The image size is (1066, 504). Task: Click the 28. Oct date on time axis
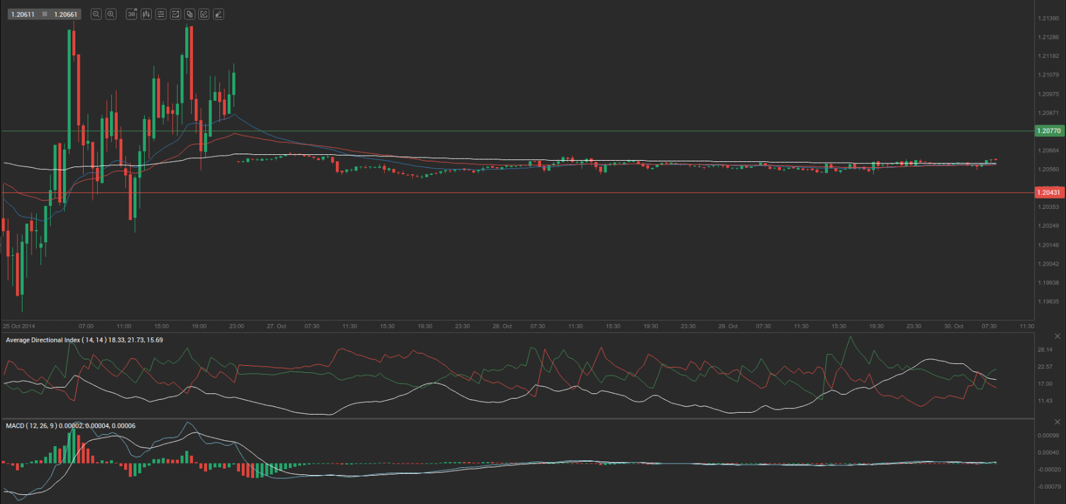(502, 327)
